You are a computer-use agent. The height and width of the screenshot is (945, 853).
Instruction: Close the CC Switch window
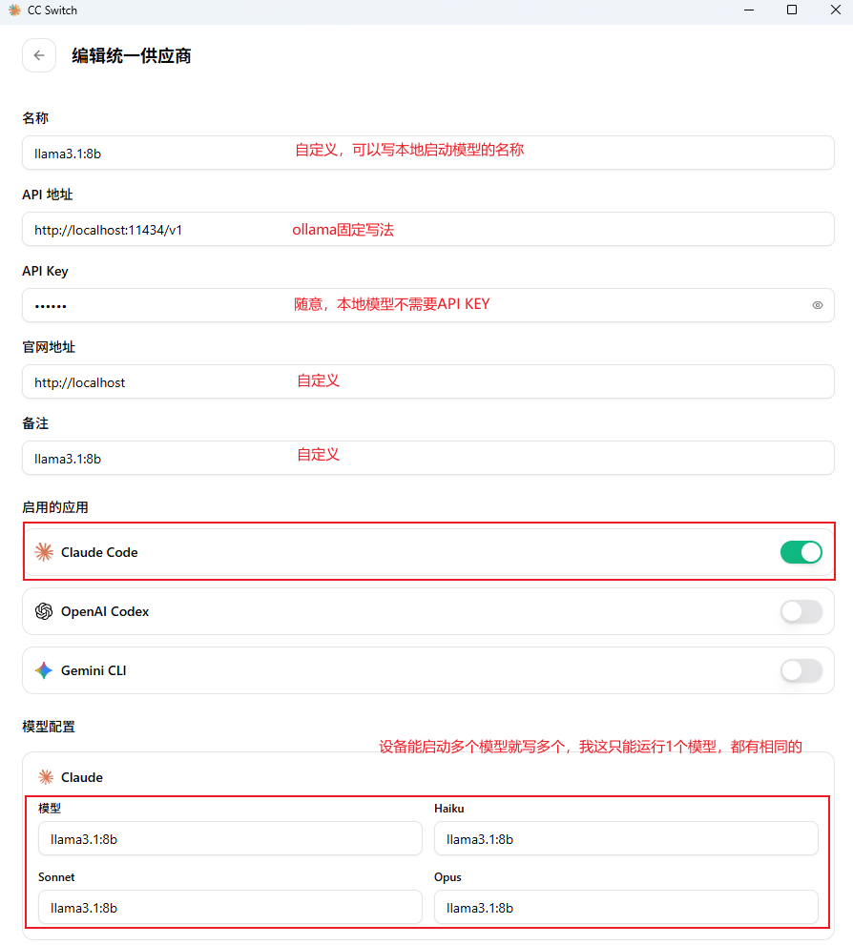[836, 10]
